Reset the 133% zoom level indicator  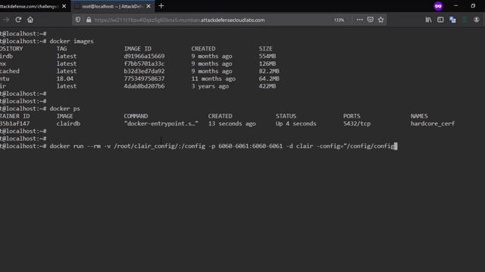339,20
